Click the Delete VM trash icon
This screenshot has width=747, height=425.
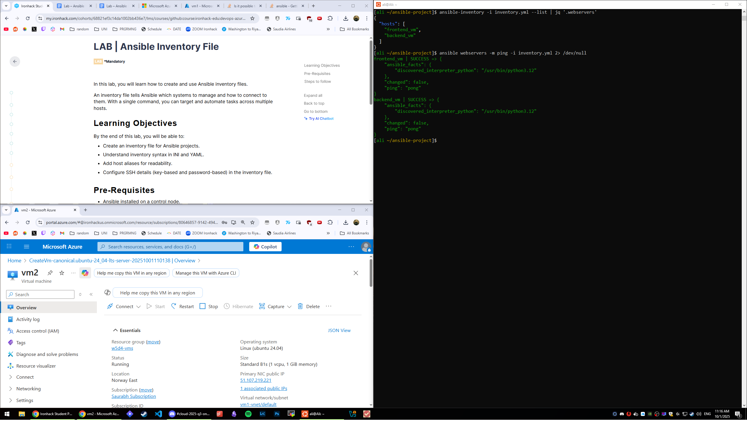pyautogui.click(x=300, y=306)
